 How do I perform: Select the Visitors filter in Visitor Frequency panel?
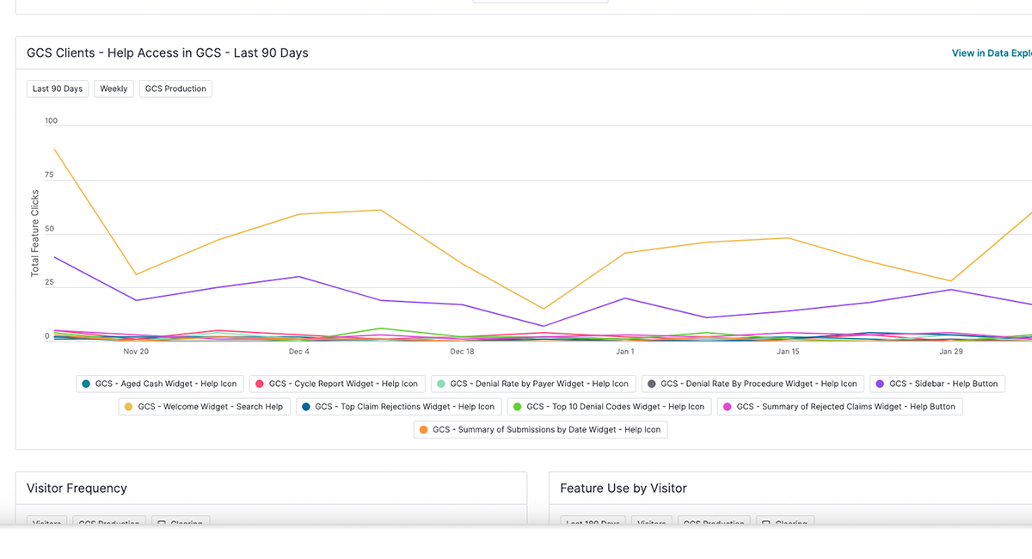pyautogui.click(x=46, y=523)
